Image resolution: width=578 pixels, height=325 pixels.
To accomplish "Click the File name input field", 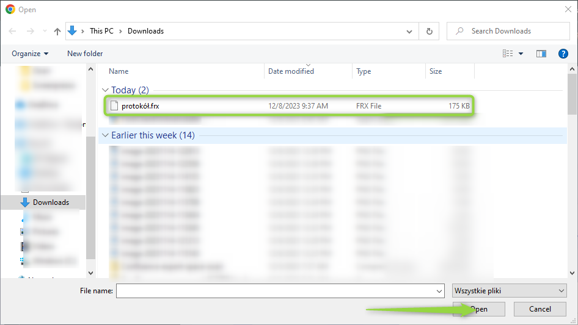I will click(280, 291).
